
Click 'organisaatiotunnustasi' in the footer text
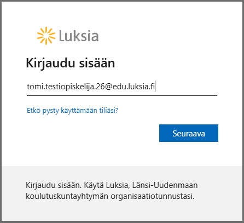(153, 196)
